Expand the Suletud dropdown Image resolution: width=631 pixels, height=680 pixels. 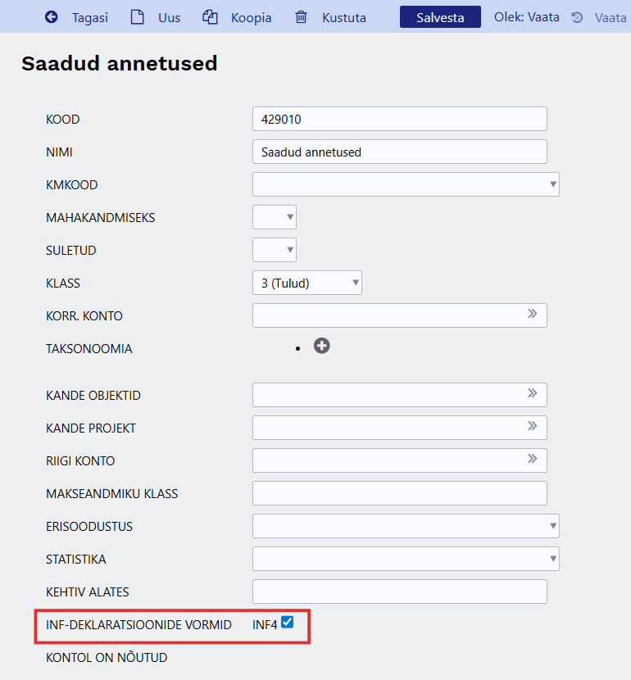coord(275,250)
